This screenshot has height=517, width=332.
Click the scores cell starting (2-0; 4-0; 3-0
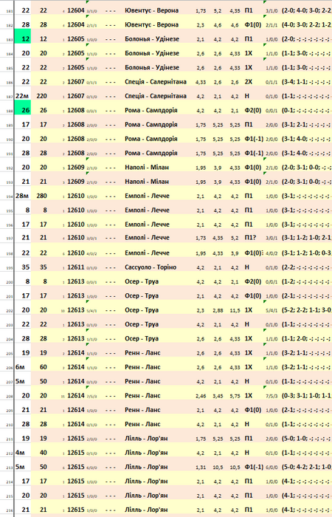pos(306,10)
